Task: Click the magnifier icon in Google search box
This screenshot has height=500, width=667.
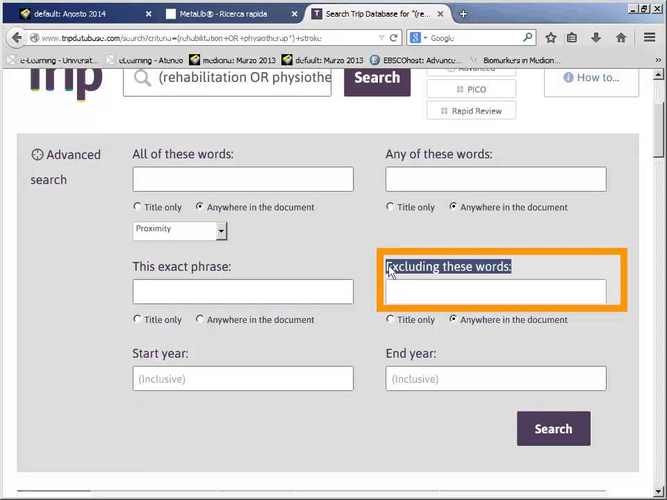Action: (527, 37)
